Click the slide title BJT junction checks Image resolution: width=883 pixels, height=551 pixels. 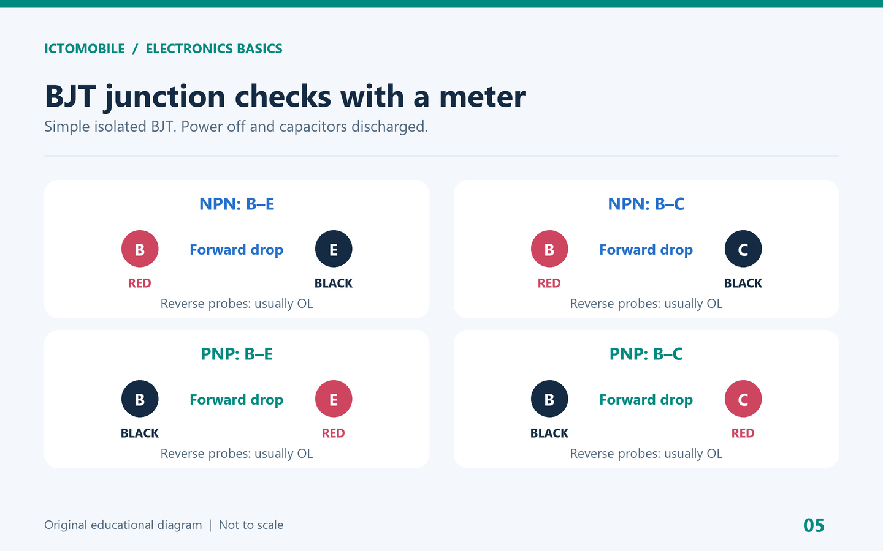point(285,97)
